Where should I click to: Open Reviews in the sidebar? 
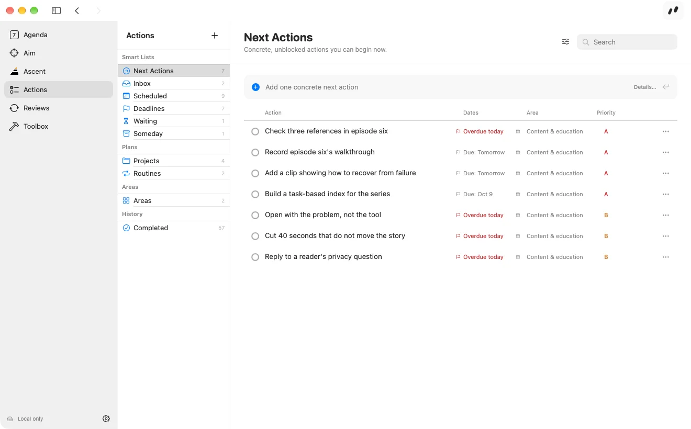coord(59,108)
